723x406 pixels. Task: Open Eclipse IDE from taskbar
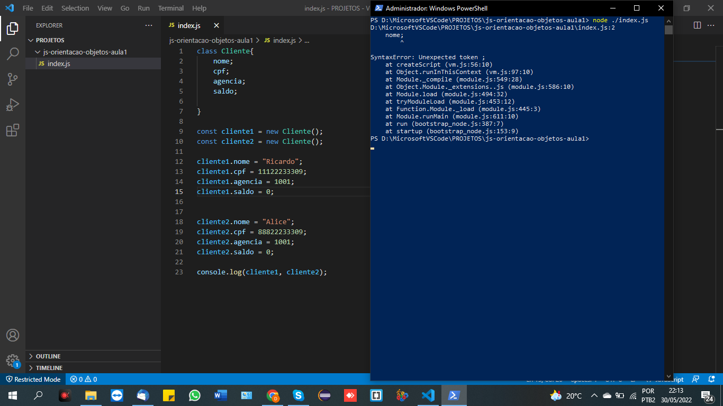(x=324, y=395)
